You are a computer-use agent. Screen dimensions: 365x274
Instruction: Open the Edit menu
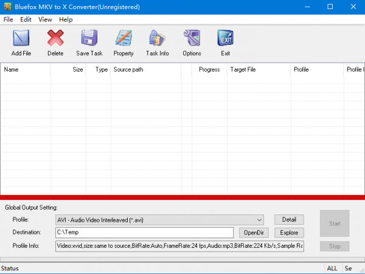click(26, 19)
